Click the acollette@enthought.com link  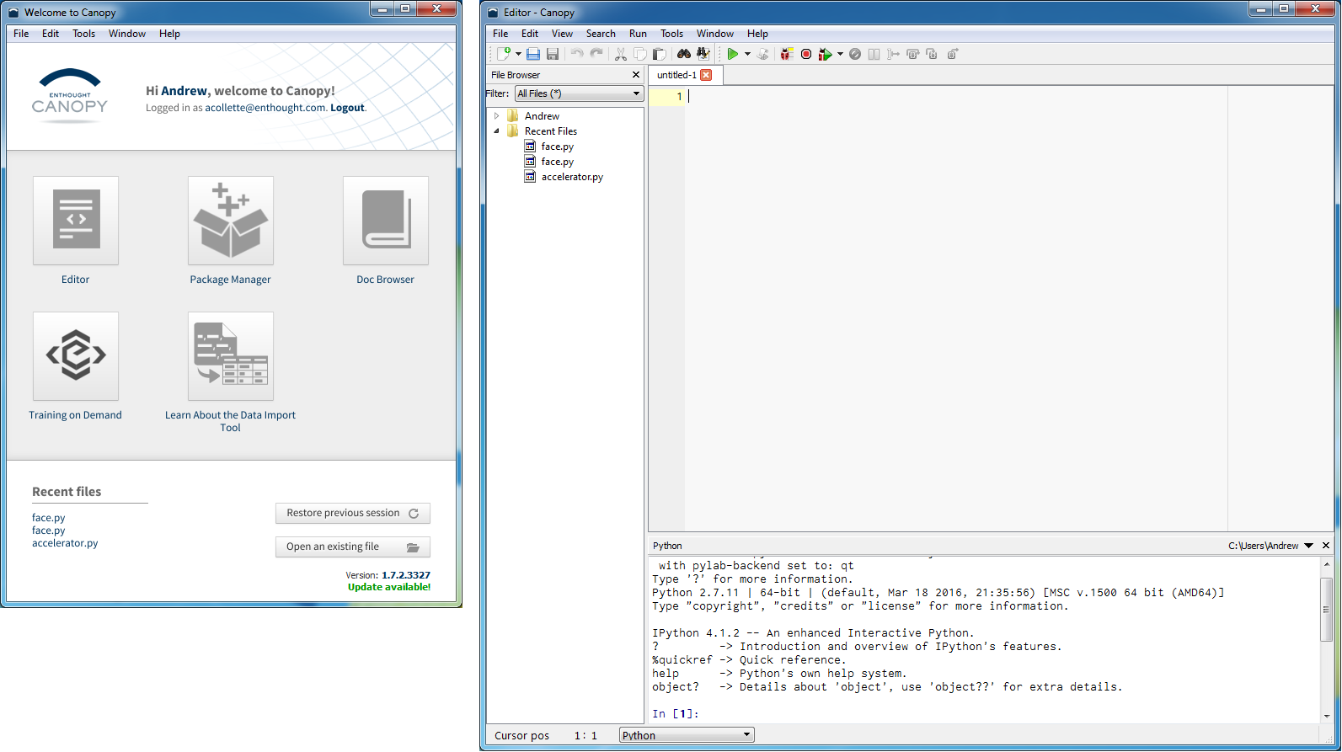(x=265, y=108)
